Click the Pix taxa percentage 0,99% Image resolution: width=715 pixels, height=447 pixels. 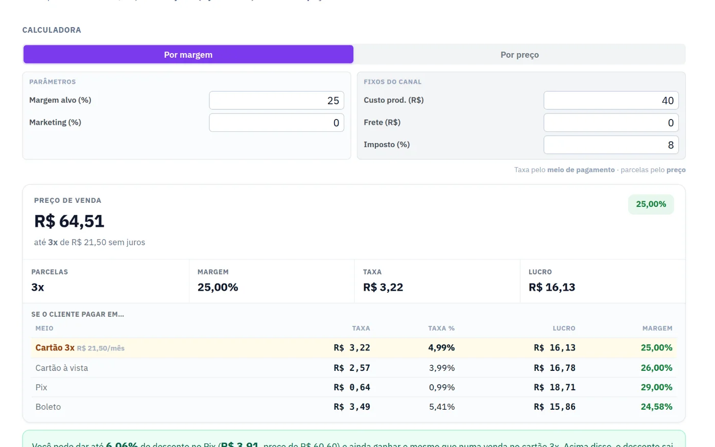(x=442, y=387)
